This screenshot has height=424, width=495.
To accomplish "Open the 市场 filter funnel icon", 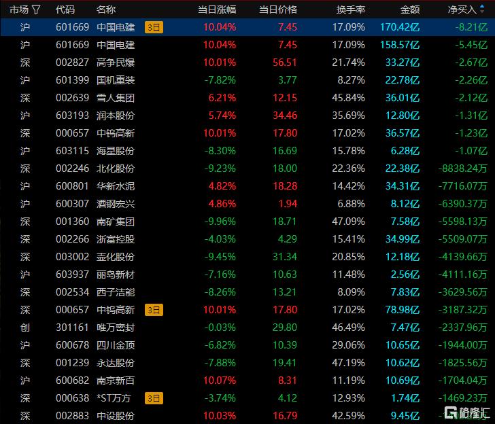I will tap(36, 10).
